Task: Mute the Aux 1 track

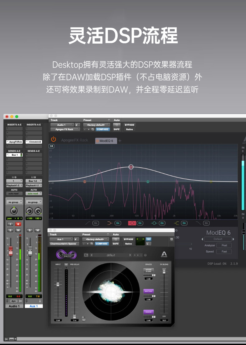Action: coord(37,230)
